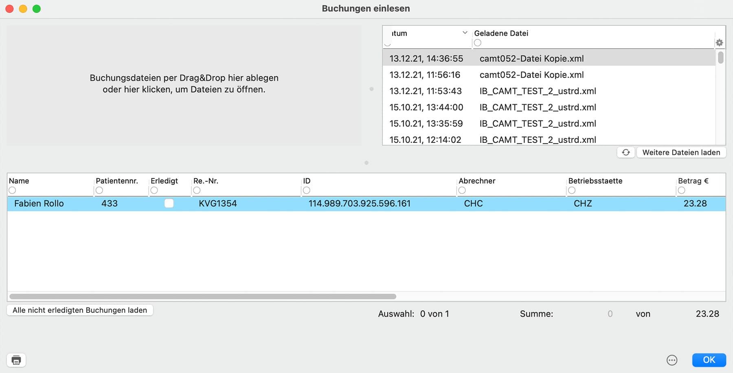Click the refresh arrows icon
This screenshot has width=733, height=373.
(x=626, y=153)
